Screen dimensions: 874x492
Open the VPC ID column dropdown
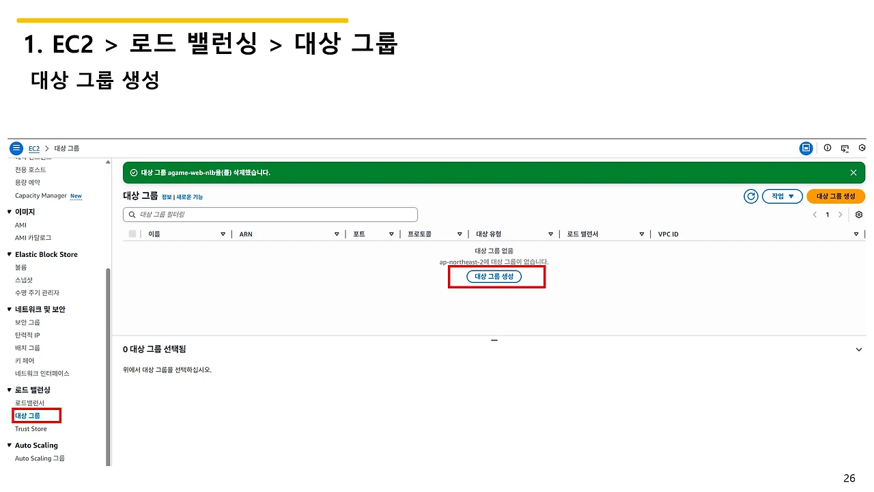[x=856, y=233]
